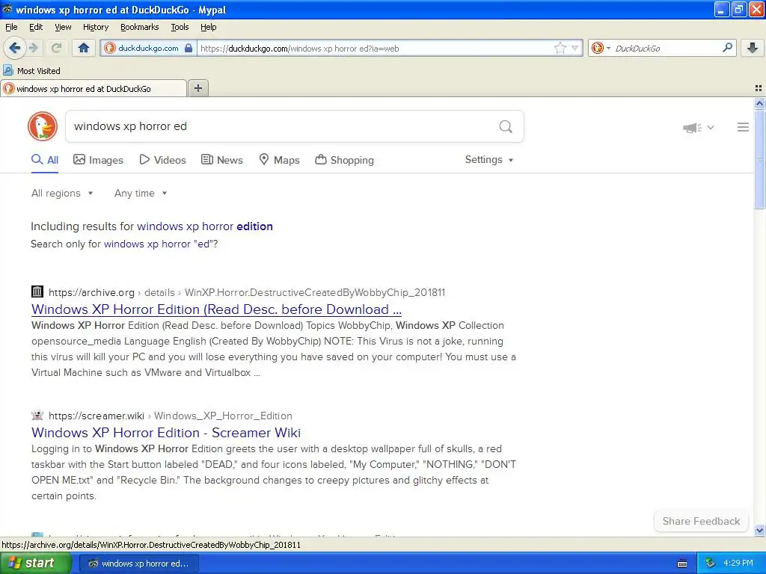Open Windows XP Horror Edition archive.org result
Image resolution: width=766 pixels, height=574 pixels.
[x=216, y=309]
